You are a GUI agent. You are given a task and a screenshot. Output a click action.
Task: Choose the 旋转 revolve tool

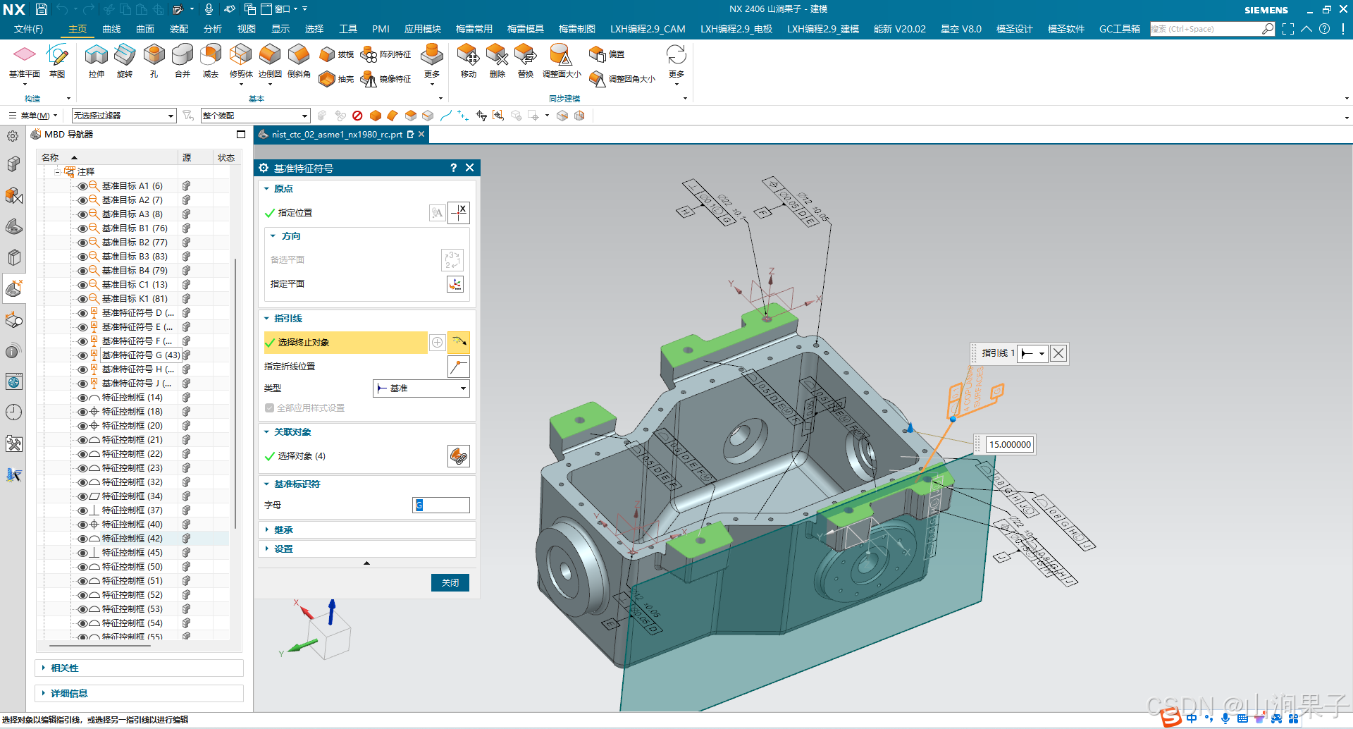coord(125,61)
